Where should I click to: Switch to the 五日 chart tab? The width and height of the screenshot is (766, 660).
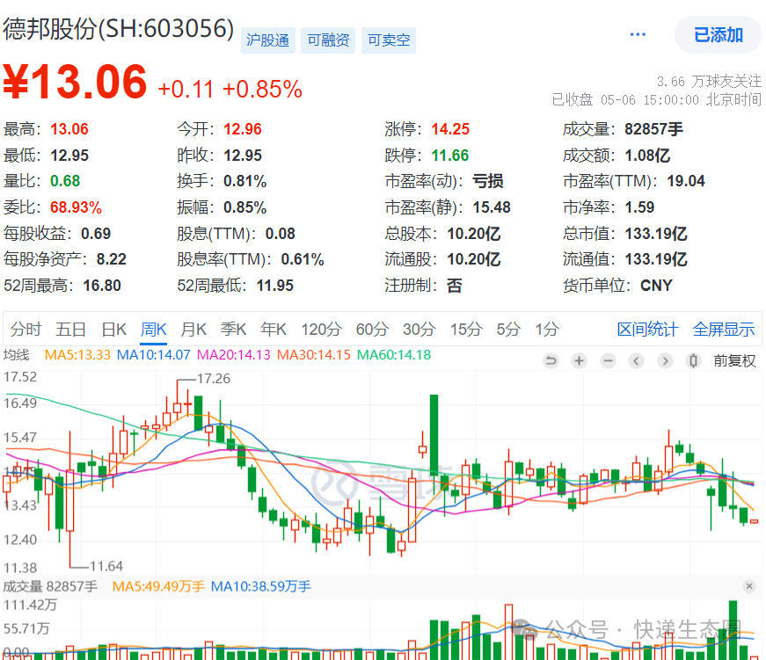tap(71, 330)
